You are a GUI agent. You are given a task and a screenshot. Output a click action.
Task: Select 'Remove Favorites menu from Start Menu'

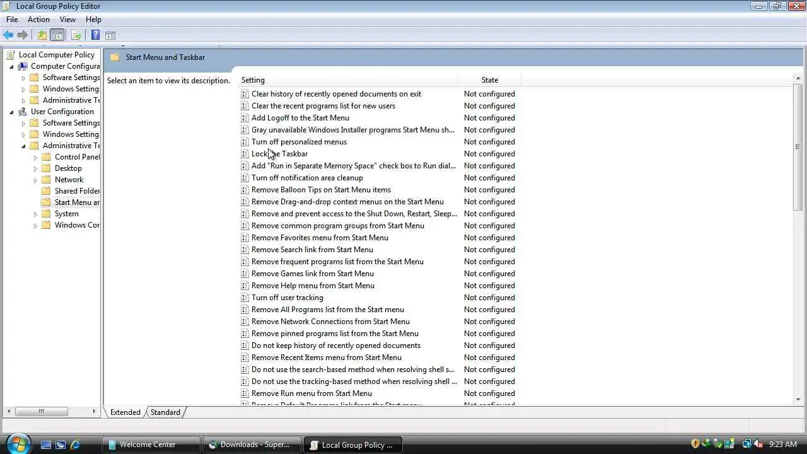coord(320,238)
